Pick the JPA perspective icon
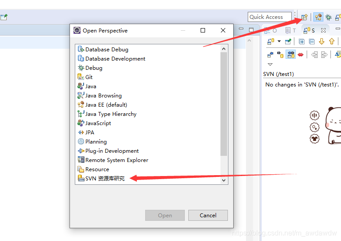Image resolution: width=341 pixels, height=241 pixels. (81, 132)
